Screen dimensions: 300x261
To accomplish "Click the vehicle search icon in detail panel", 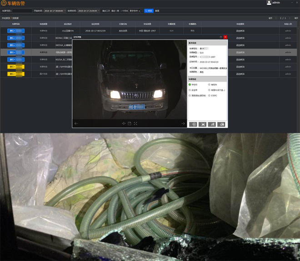I will [203, 124].
